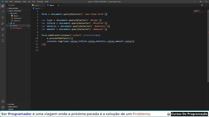
Task: Open the Selection menu
Action: (x=17, y=2)
